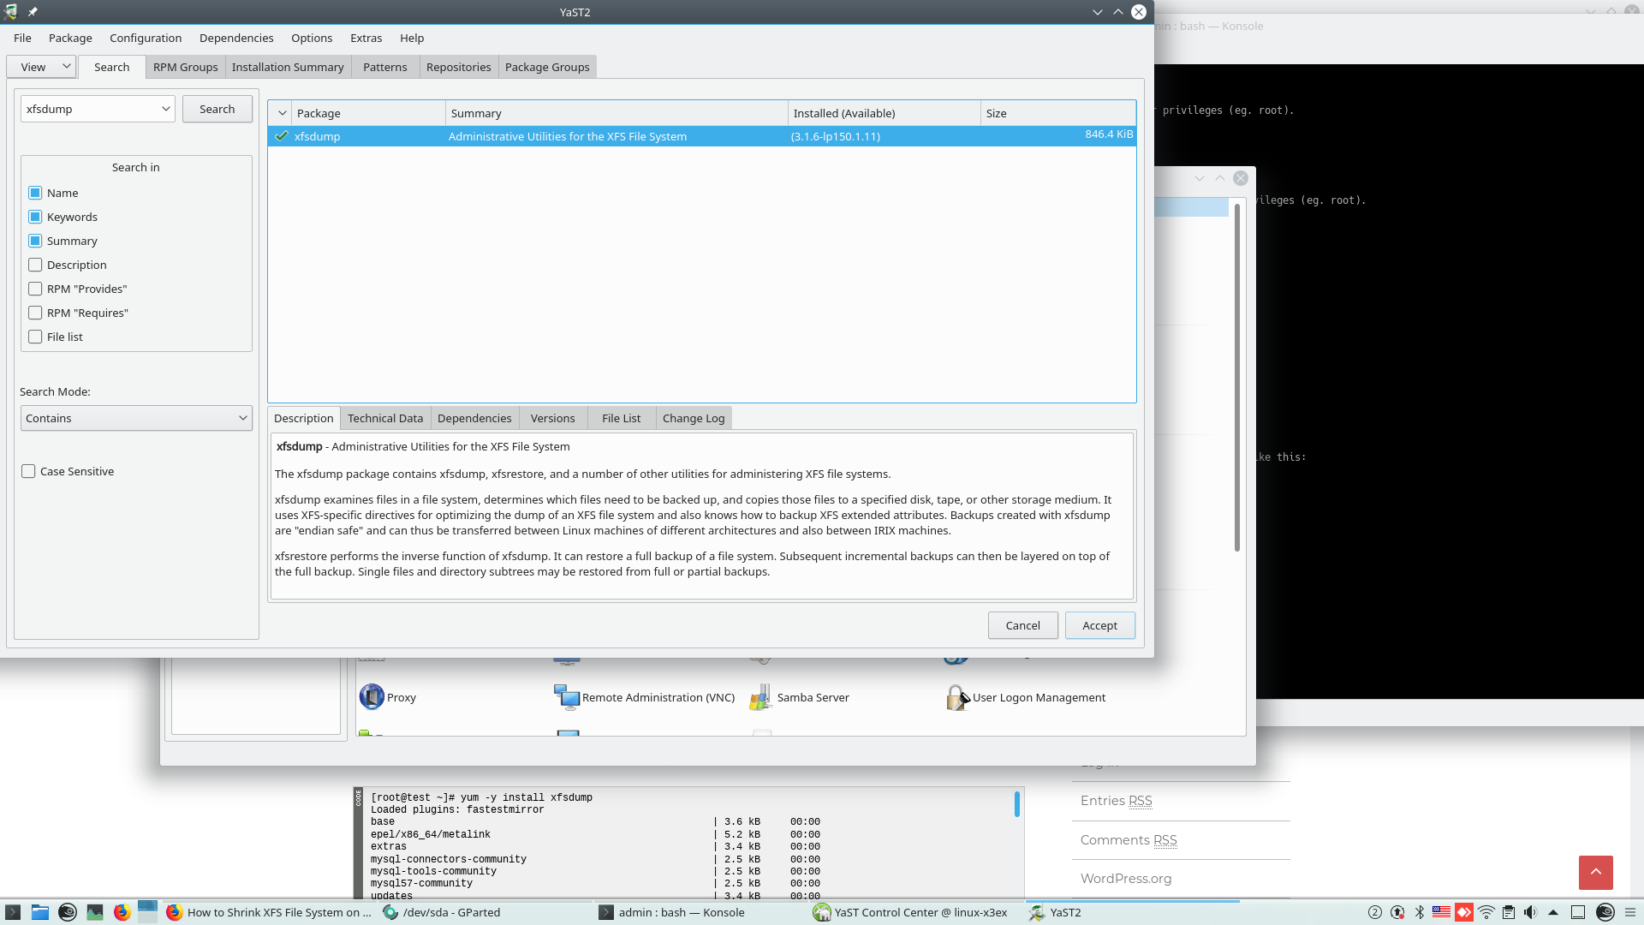Open the Bluetooth tray icon
Image resolution: width=1644 pixels, height=925 pixels.
pos(1420,912)
